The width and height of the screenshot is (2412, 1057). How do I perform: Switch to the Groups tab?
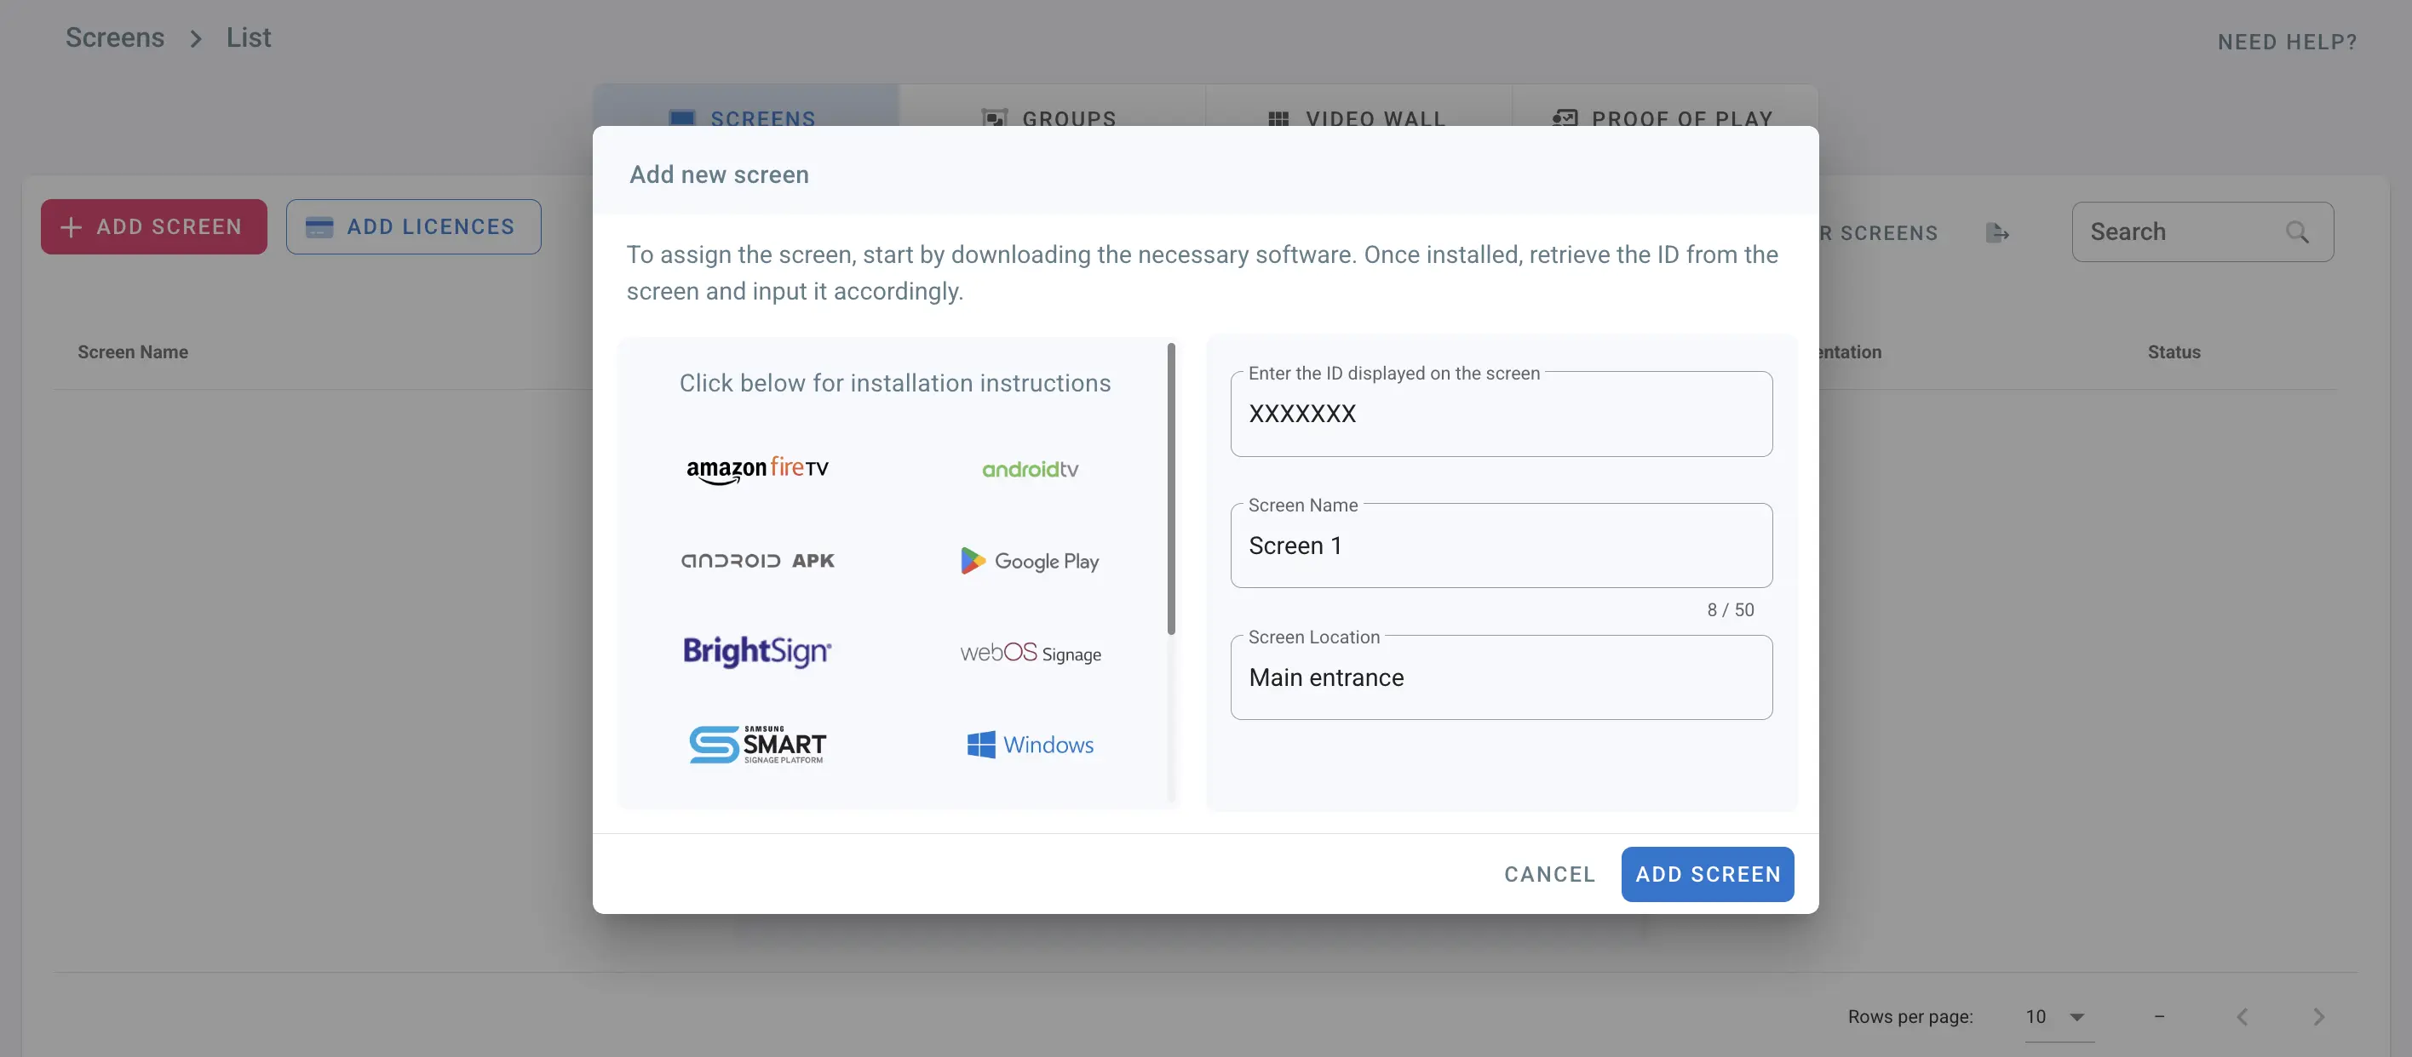click(x=1051, y=117)
